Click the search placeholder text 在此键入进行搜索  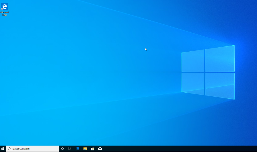[21, 149]
